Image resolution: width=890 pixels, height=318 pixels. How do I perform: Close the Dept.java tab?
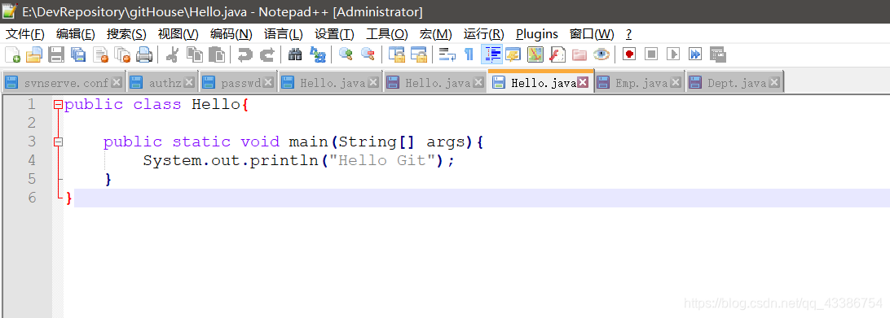(x=773, y=82)
